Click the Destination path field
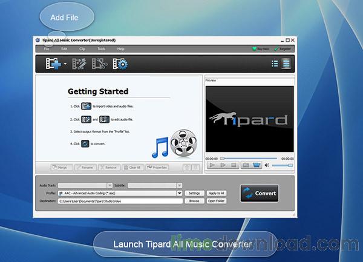 [x=120, y=201]
